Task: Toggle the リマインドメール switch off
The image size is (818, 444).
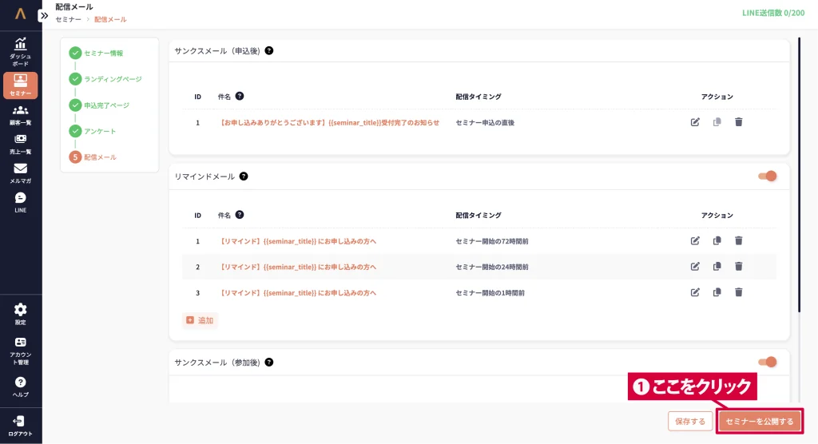Action: pyautogui.click(x=767, y=176)
